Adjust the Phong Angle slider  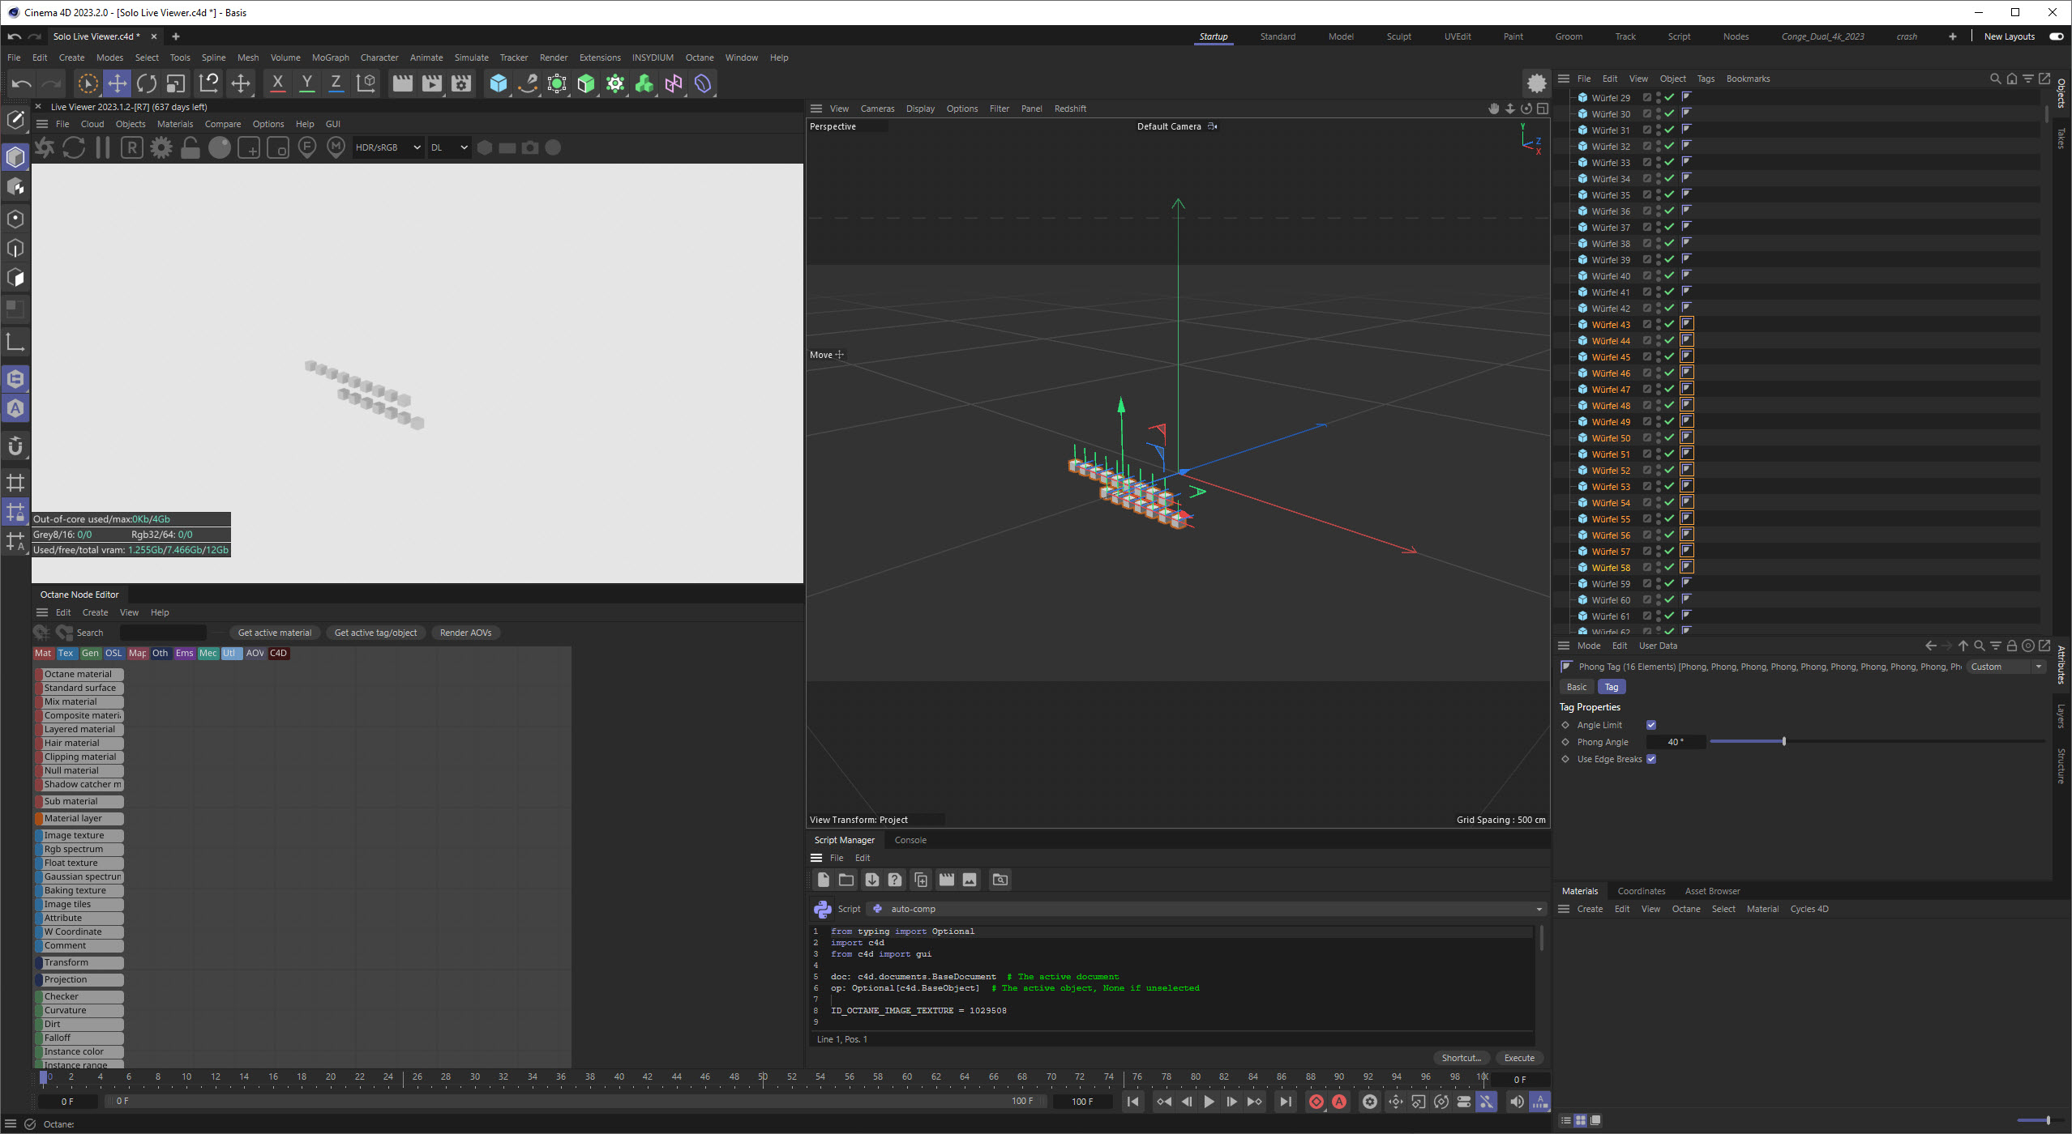coord(1783,742)
